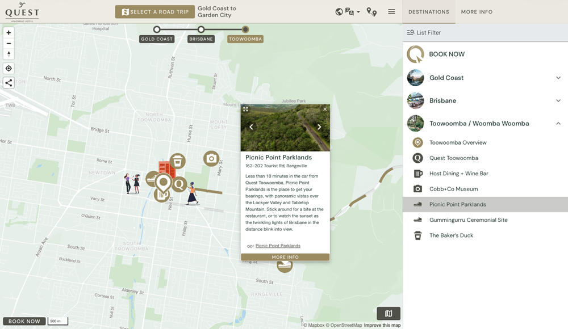Viewport: 568px width, 329px height.
Task: Click coffee cup marker on map
Action: click(177, 161)
